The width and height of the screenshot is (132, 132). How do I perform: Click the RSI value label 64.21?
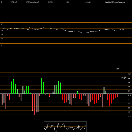coord(121,30)
